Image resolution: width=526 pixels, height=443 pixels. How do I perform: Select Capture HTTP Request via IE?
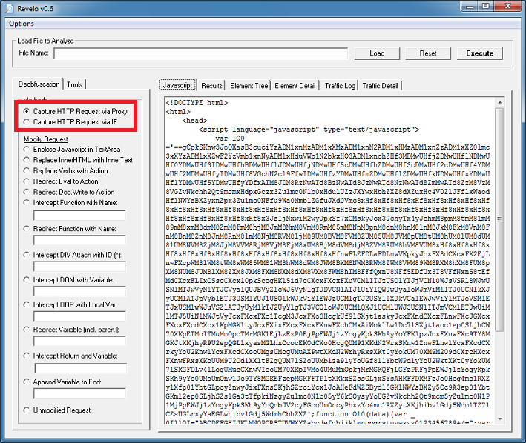28,121
